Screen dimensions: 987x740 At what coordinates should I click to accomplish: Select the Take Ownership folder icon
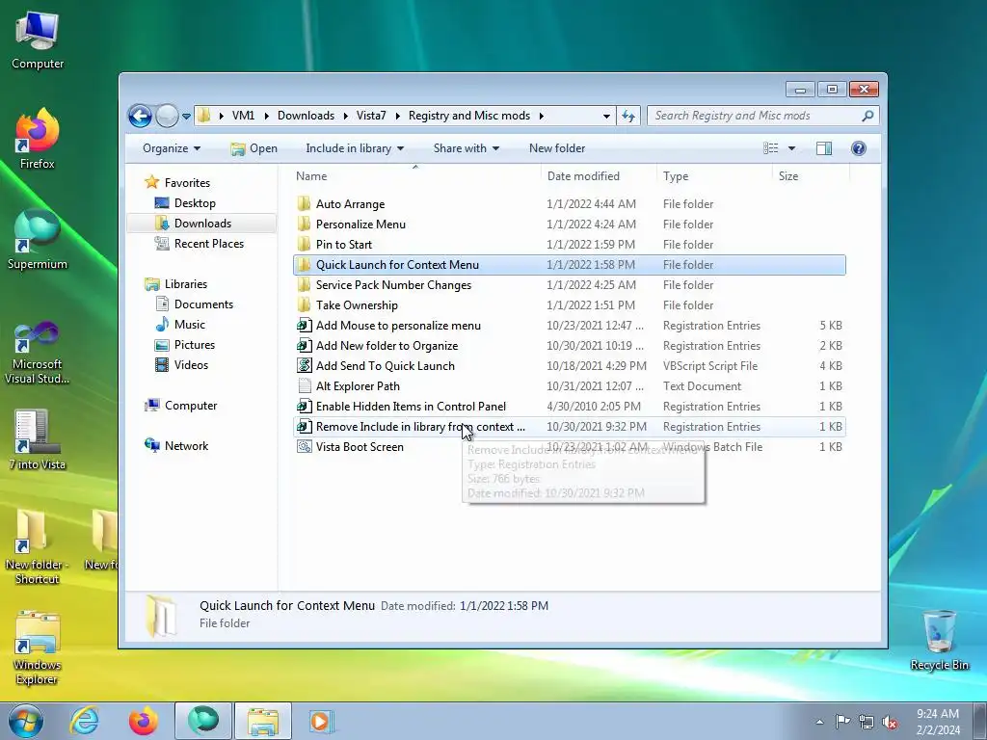[x=304, y=305]
